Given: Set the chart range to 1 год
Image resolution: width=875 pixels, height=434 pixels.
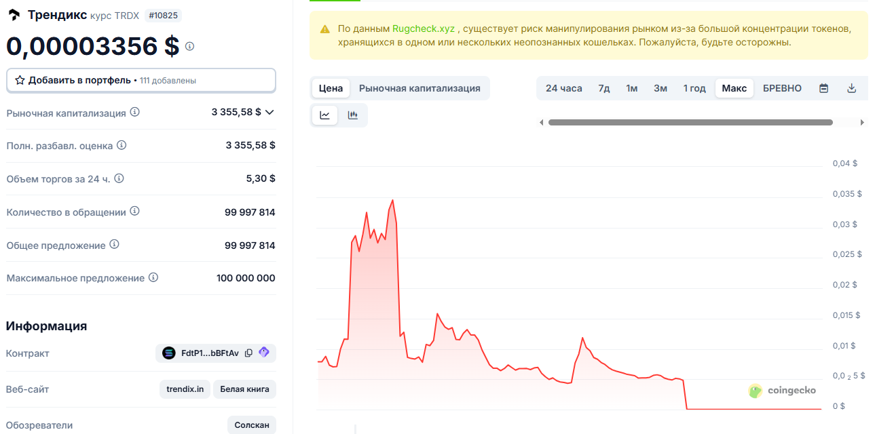Looking at the screenshot, I should [x=694, y=88].
